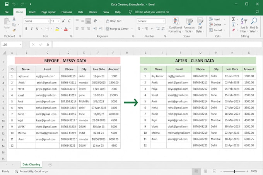
Task: Click the Comma Style icon
Action: [152, 29]
